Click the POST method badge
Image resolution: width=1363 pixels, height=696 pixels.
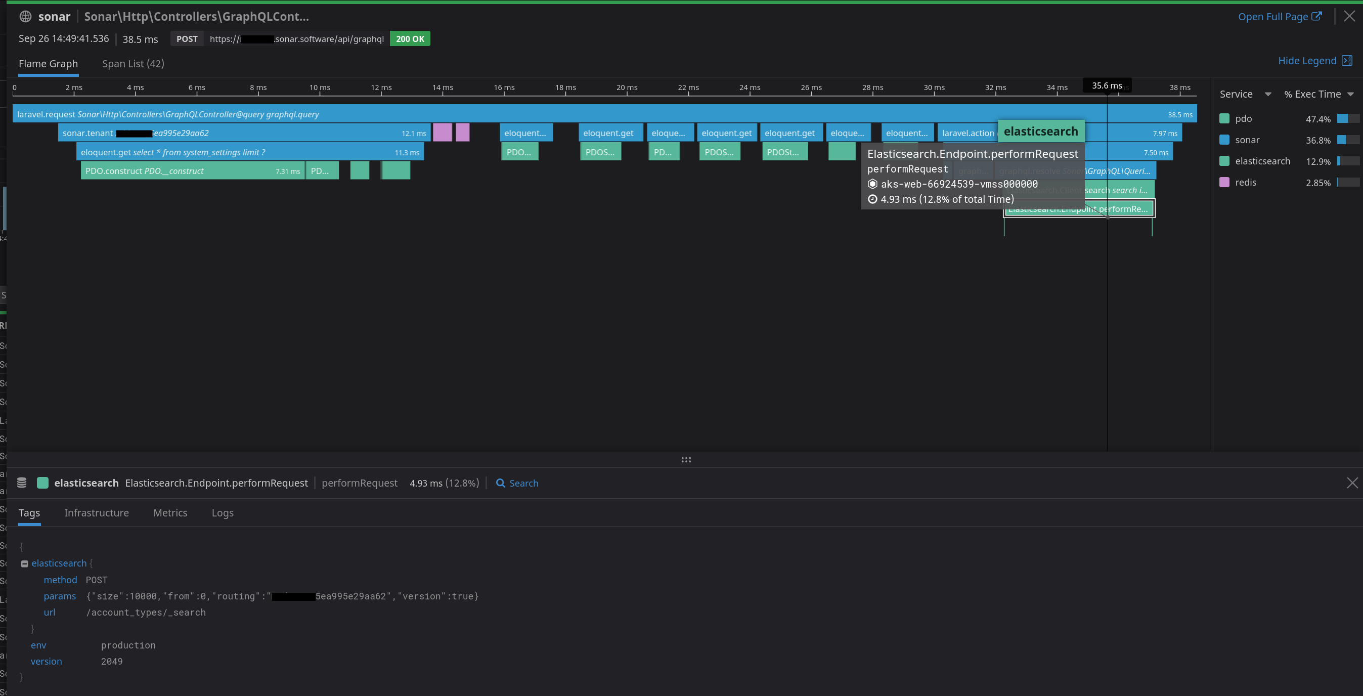(187, 38)
